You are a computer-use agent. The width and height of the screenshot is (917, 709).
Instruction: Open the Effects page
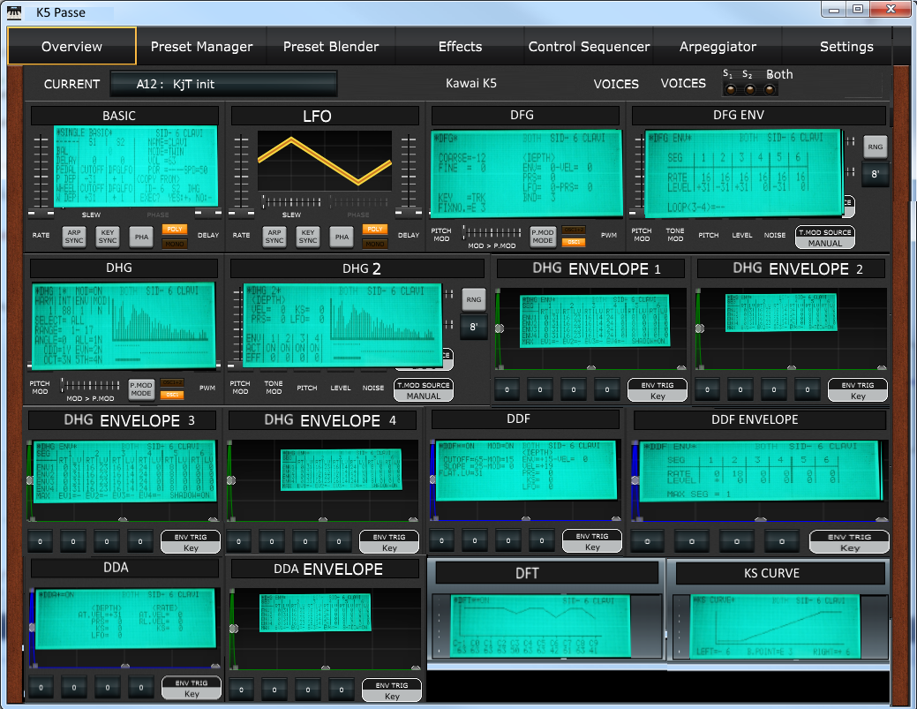pos(460,47)
